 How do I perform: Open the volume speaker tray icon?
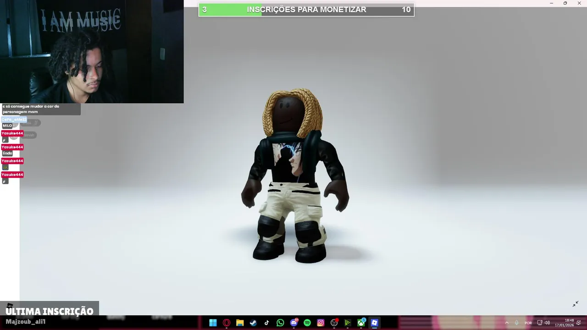pos(547,323)
